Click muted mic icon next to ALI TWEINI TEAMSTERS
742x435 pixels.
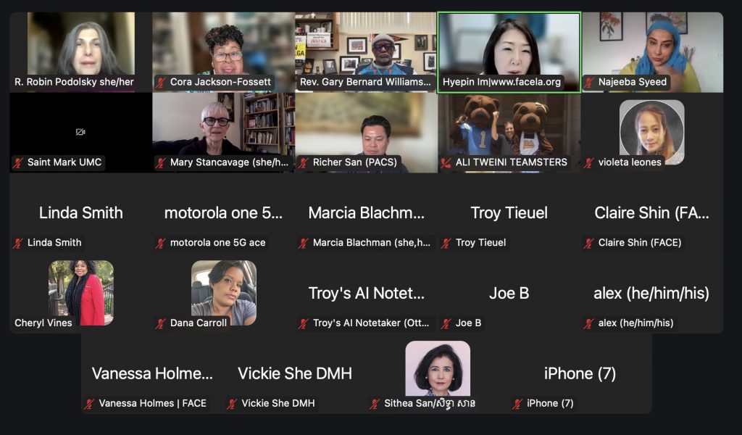point(446,163)
